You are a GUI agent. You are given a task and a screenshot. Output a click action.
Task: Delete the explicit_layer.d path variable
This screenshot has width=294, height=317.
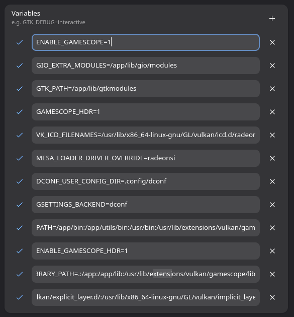pyautogui.click(x=272, y=297)
